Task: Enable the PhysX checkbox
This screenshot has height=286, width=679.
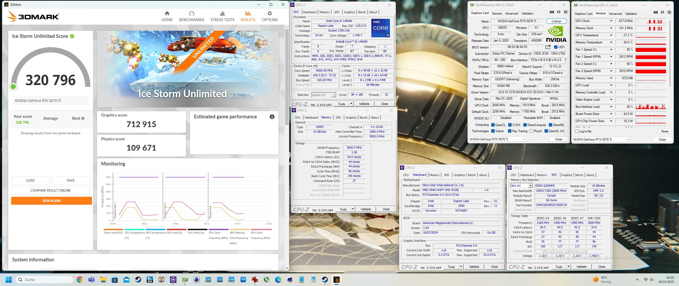Action: [x=531, y=131]
